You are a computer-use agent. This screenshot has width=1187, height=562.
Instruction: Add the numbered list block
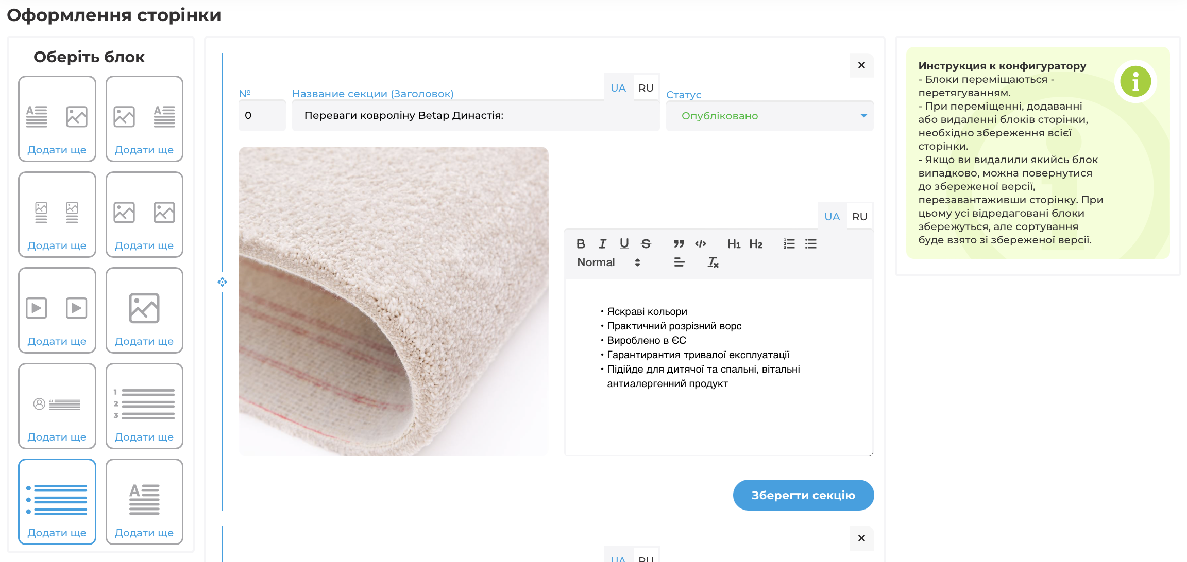(144, 406)
